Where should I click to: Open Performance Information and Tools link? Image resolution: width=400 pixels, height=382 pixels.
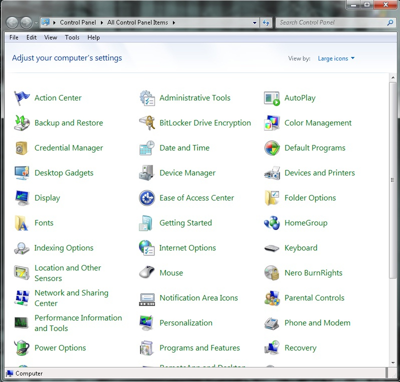coord(78,323)
